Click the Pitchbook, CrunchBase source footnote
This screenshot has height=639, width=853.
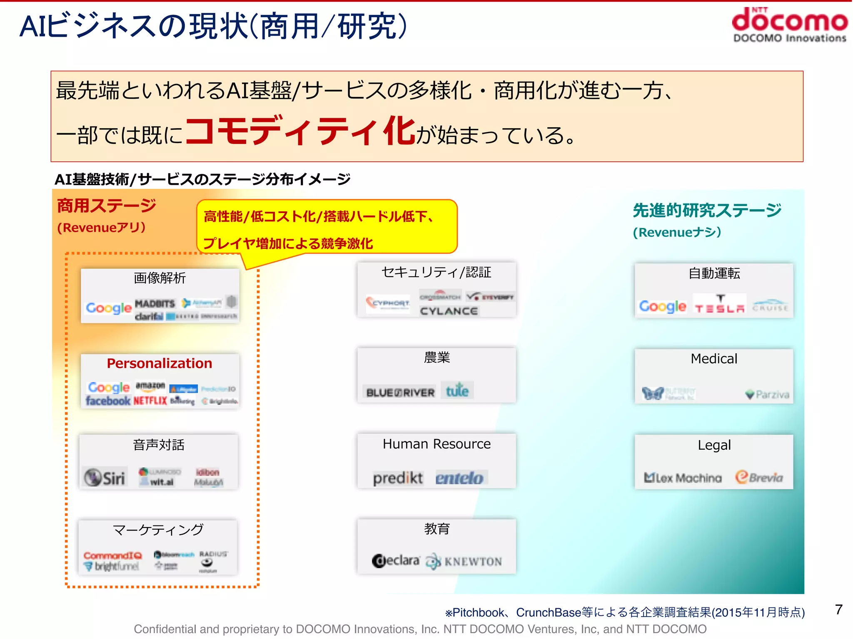(625, 612)
